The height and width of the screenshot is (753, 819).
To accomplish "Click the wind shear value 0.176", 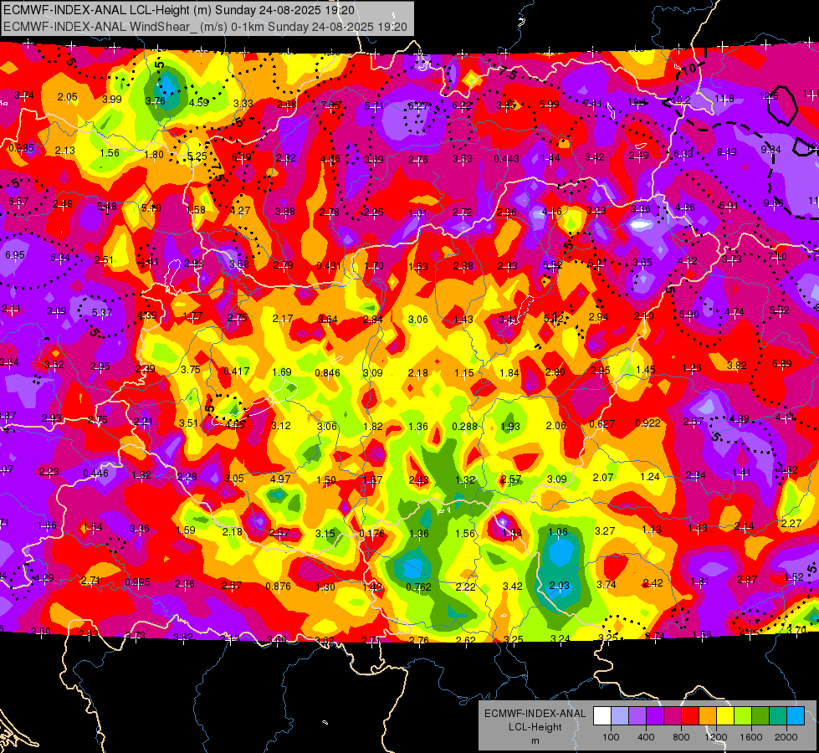I will coord(372,534).
